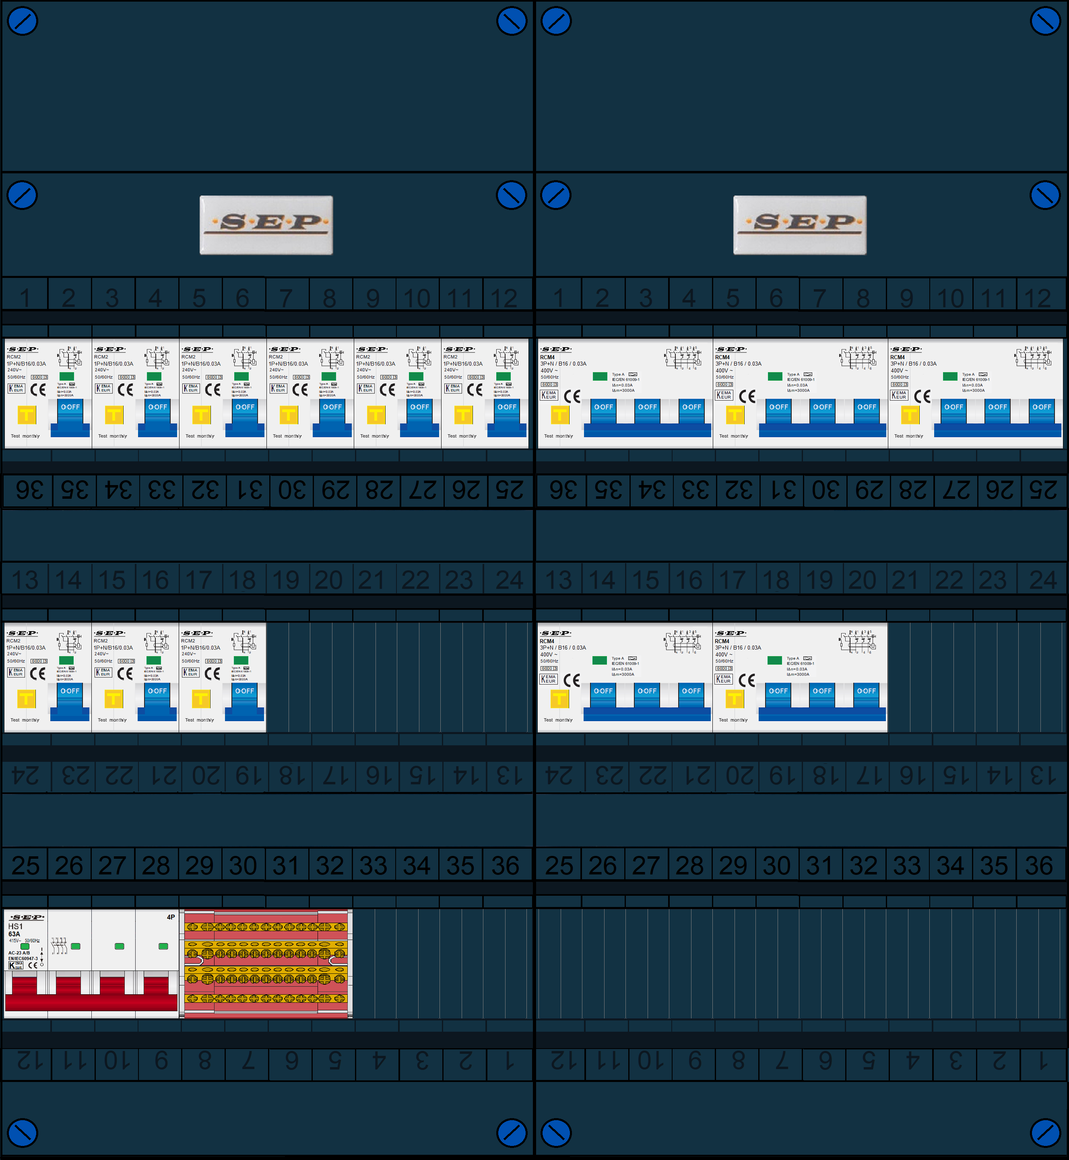Click the pole diagram symbol on HS1 main switch
Viewport: 1069px width, 1160px height.
[x=59, y=946]
